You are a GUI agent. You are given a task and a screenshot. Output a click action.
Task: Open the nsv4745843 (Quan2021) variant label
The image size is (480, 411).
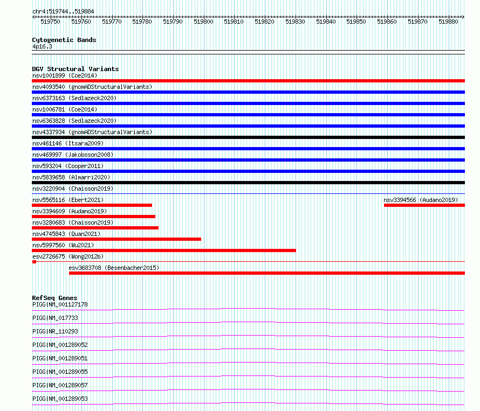click(x=66, y=234)
